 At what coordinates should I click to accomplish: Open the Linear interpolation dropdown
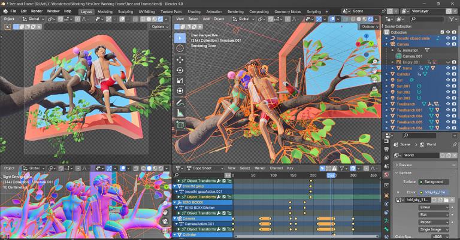tap(434, 207)
